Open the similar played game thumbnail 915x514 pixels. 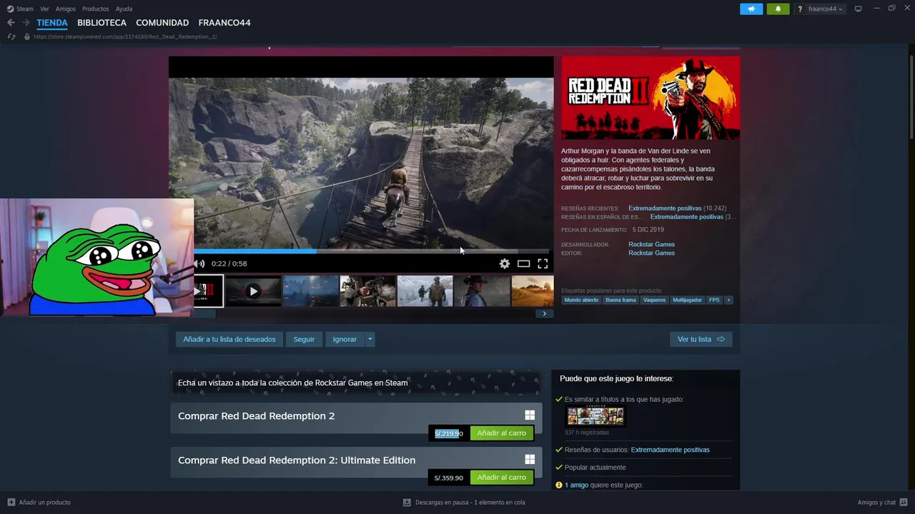[595, 416]
